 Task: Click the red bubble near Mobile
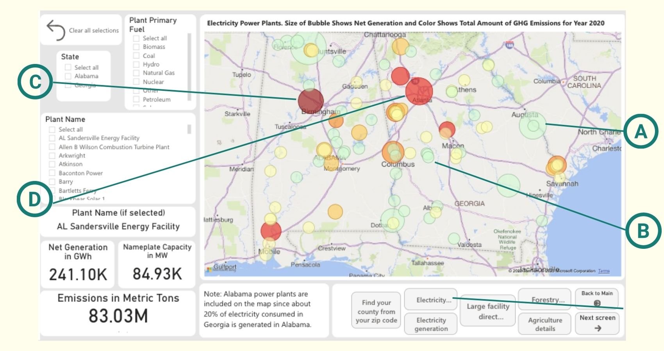pyautogui.click(x=271, y=231)
